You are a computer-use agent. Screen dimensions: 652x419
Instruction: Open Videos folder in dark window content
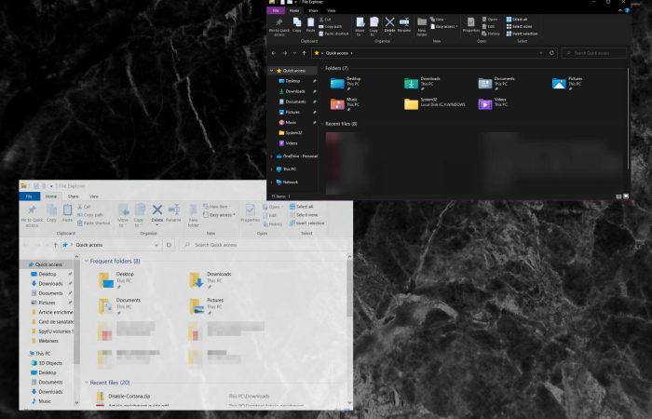493,103
